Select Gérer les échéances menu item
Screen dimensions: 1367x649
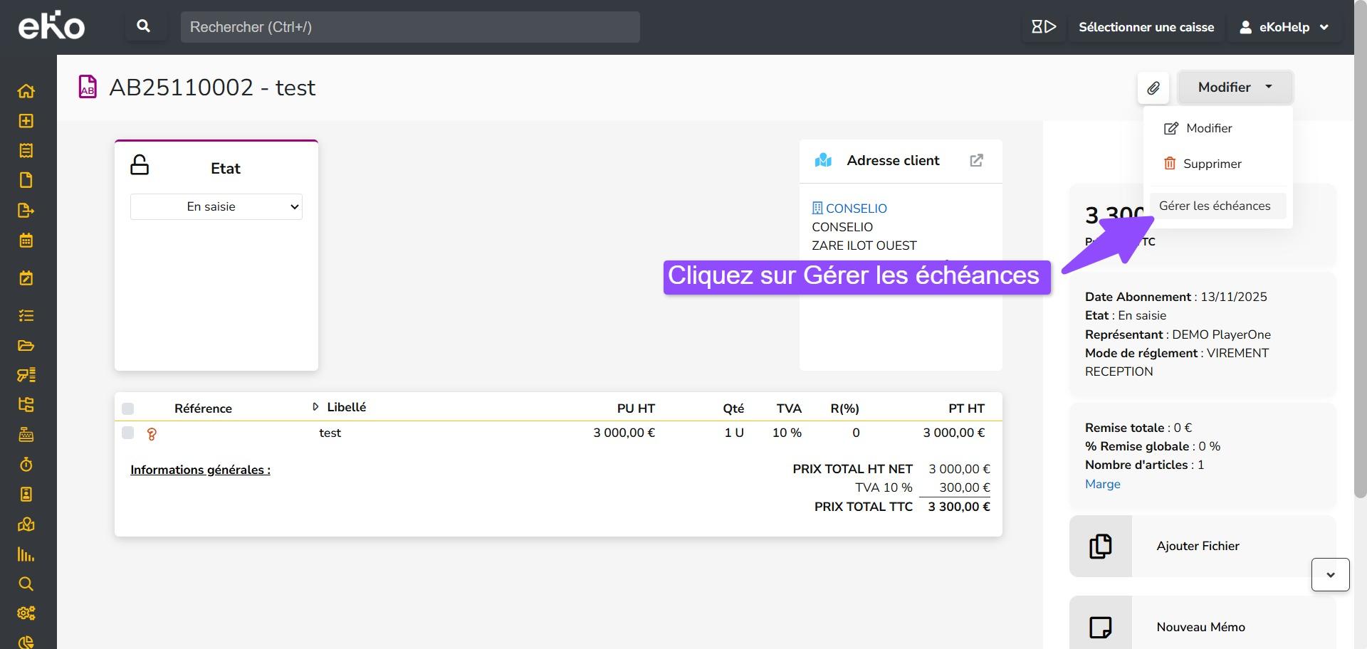tap(1214, 206)
